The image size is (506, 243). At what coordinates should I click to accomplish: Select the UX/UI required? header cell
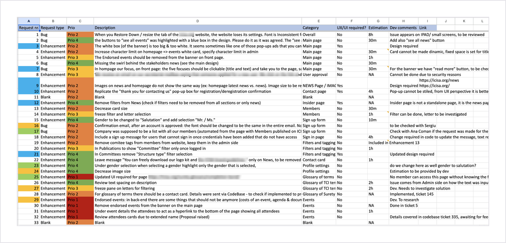point(351,28)
